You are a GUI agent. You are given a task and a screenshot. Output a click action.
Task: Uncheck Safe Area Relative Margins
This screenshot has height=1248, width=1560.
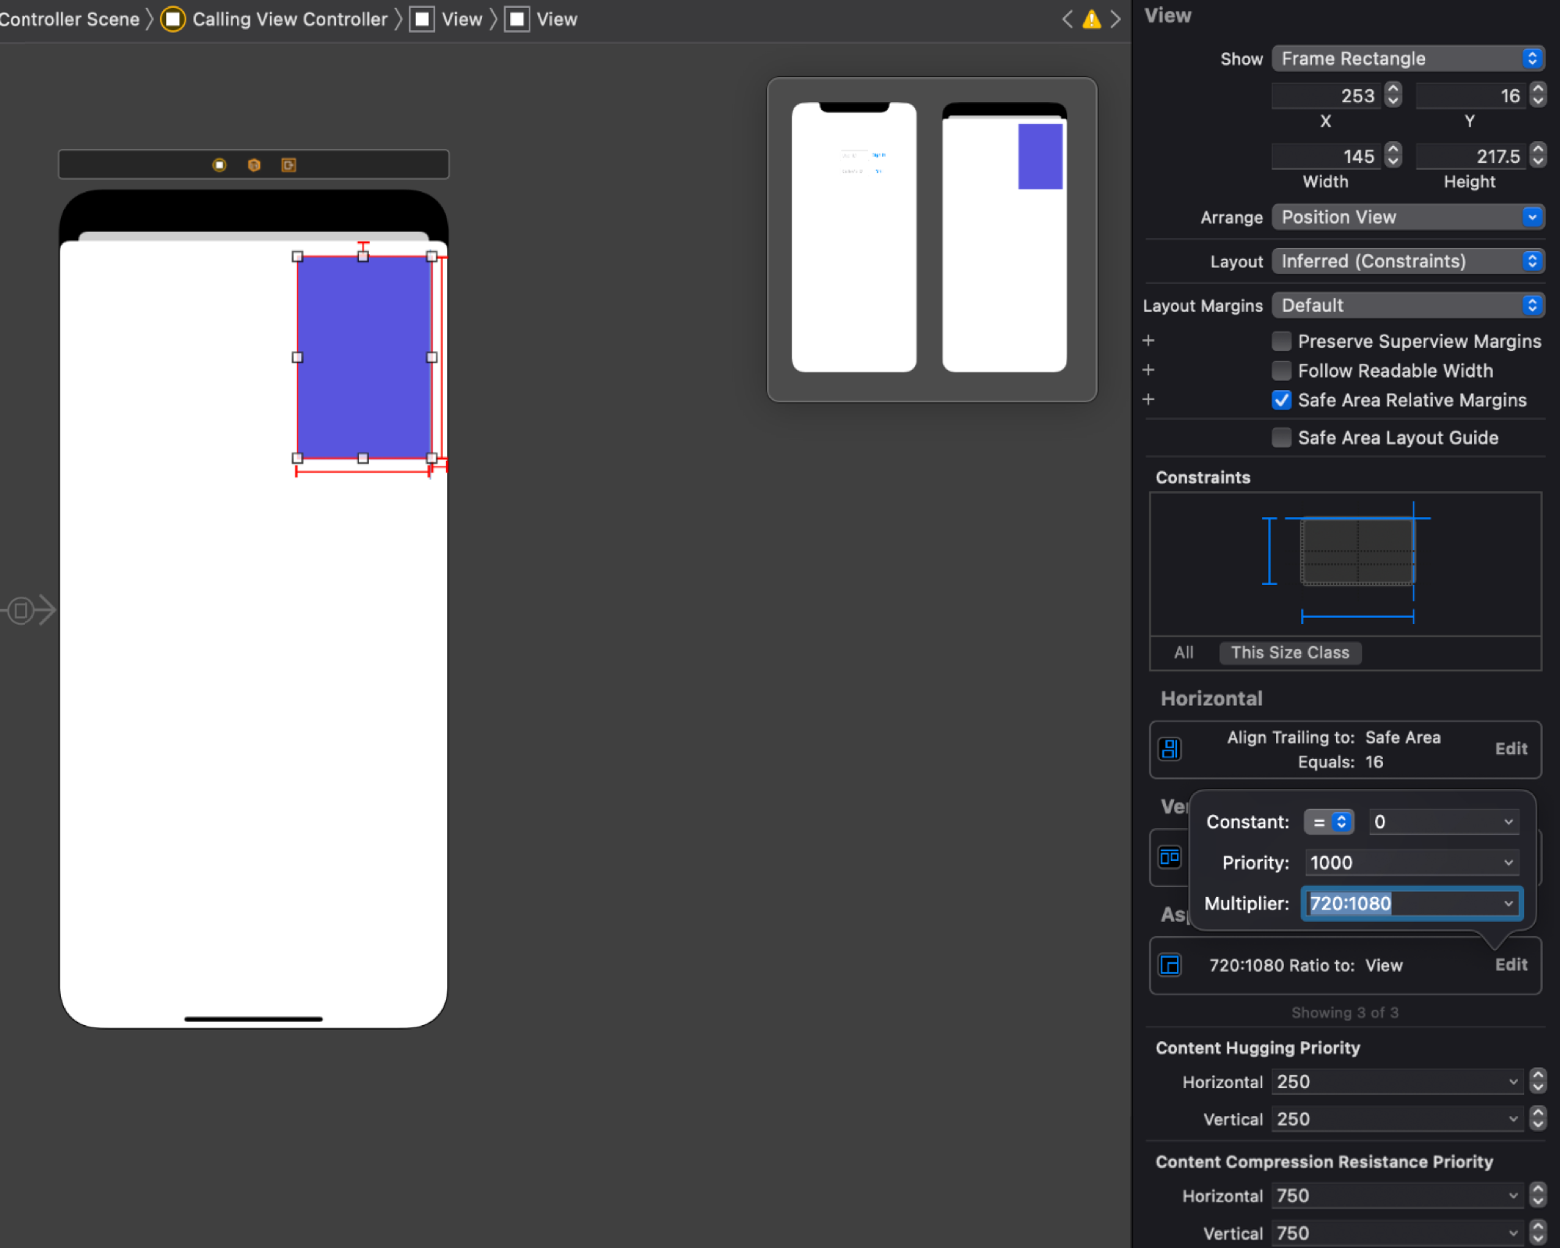point(1282,400)
